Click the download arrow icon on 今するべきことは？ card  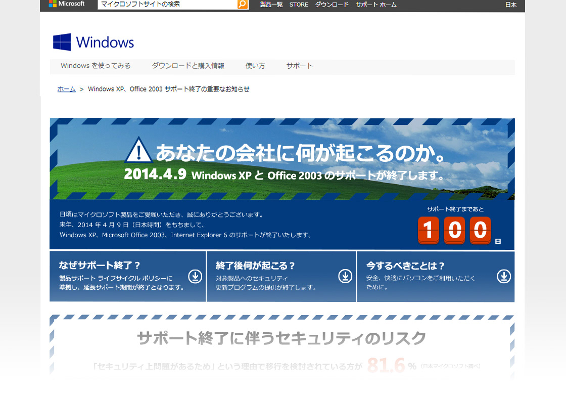pyautogui.click(x=504, y=276)
